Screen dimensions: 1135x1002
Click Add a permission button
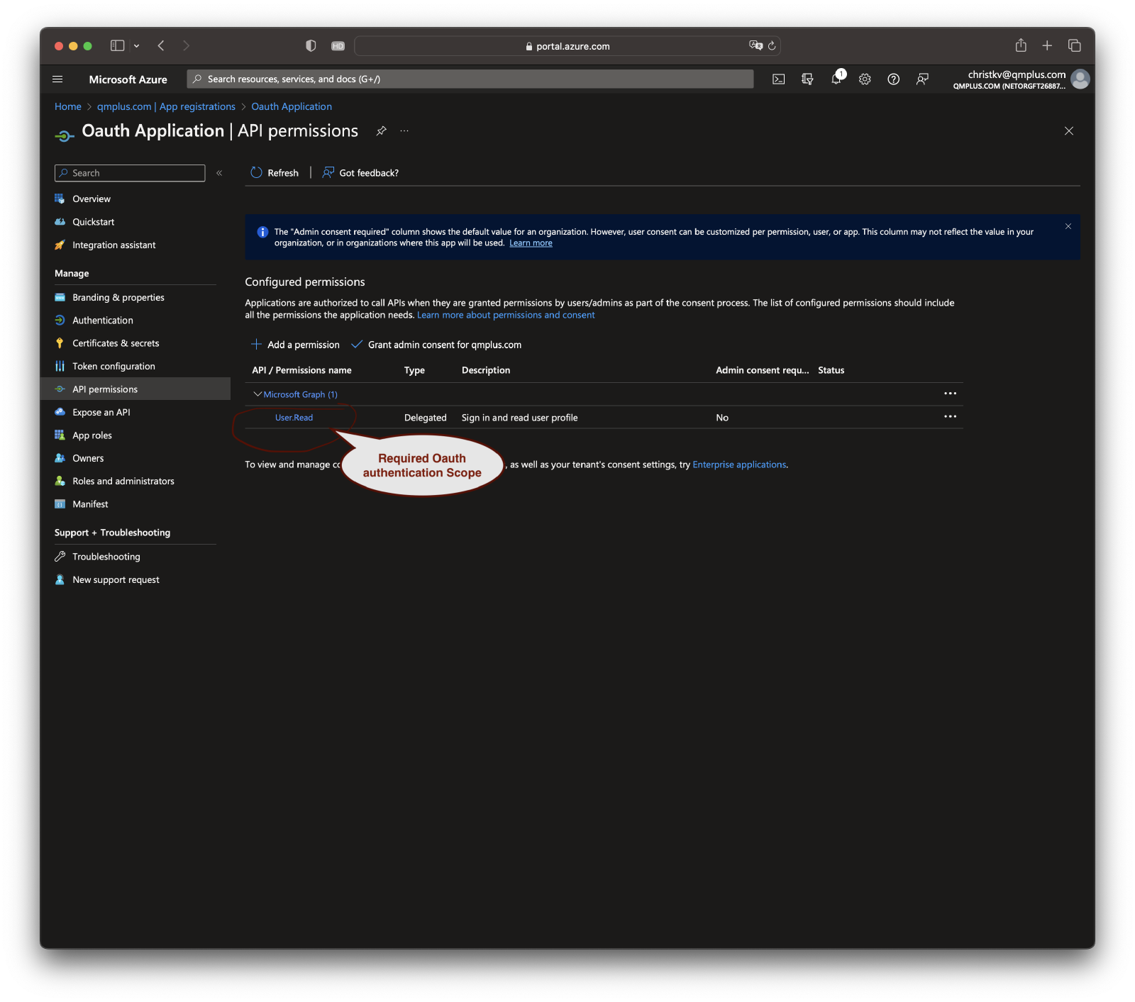tap(295, 345)
